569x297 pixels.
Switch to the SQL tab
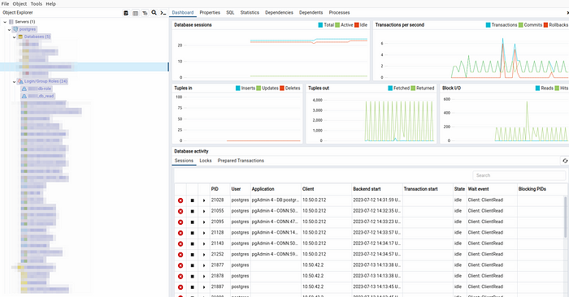click(230, 12)
